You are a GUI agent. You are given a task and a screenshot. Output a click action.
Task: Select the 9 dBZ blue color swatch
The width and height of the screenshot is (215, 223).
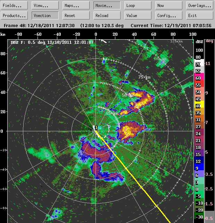(x=199, y=167)
